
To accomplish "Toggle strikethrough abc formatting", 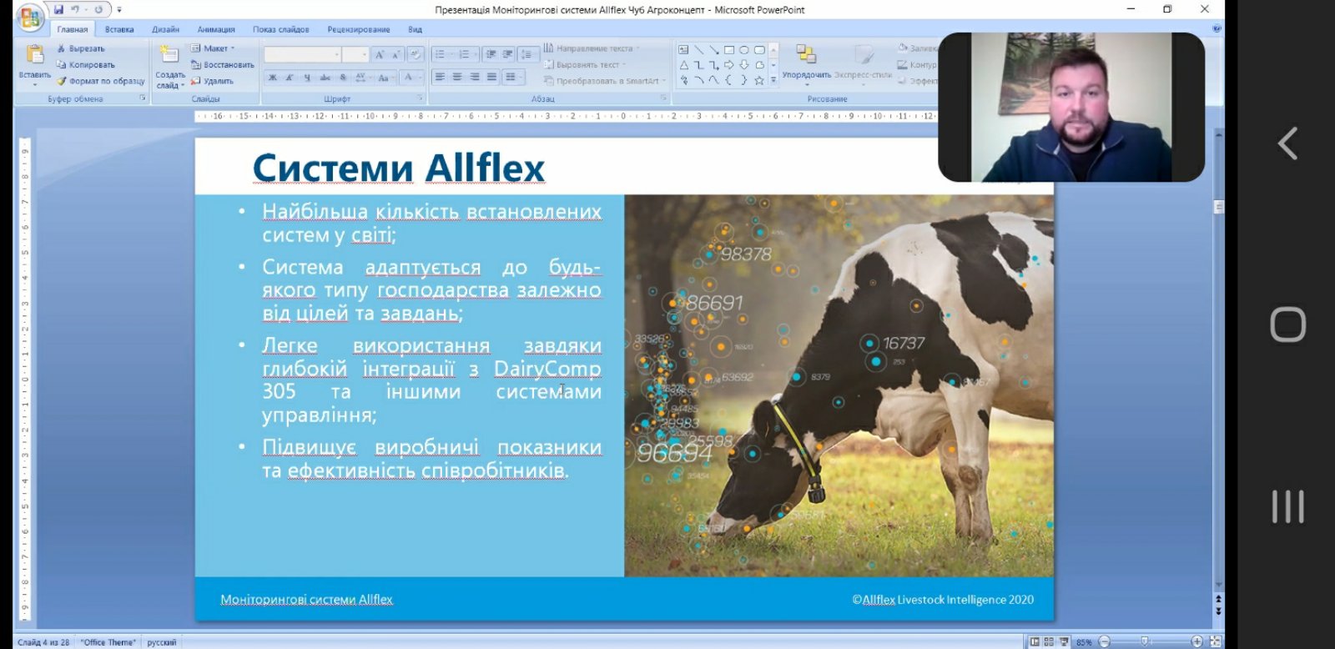I will [325, 78].
